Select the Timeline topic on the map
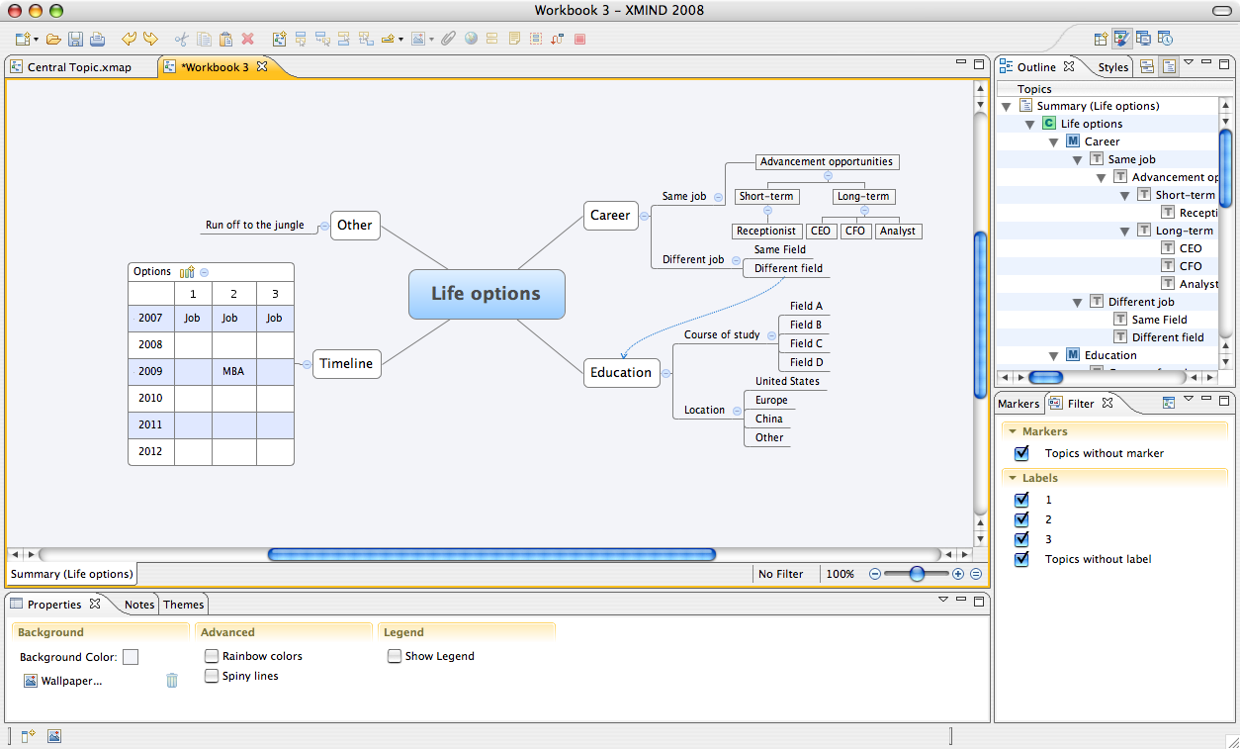The height and width of the screenshot is (749, 1240). (x=346, y=363)
